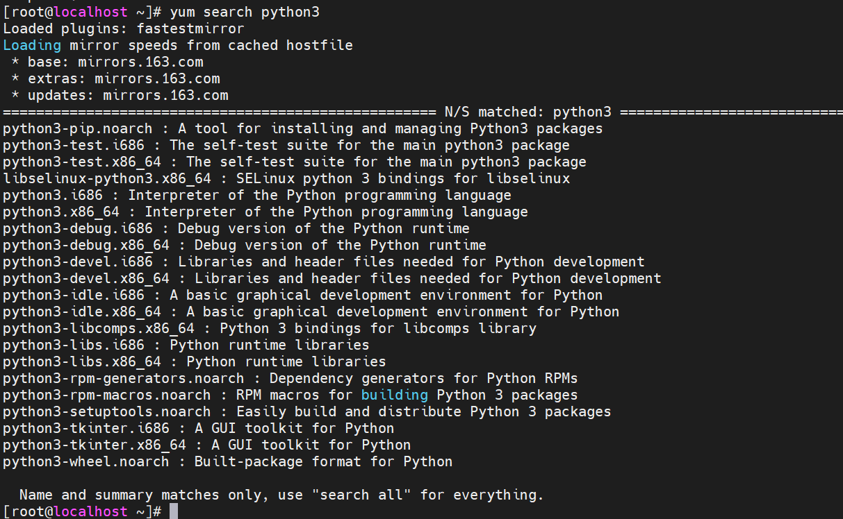Click the python3-rpm-macros.noarch package name
843x519 pixels.
pyautogui.click(x=106, y=395)
